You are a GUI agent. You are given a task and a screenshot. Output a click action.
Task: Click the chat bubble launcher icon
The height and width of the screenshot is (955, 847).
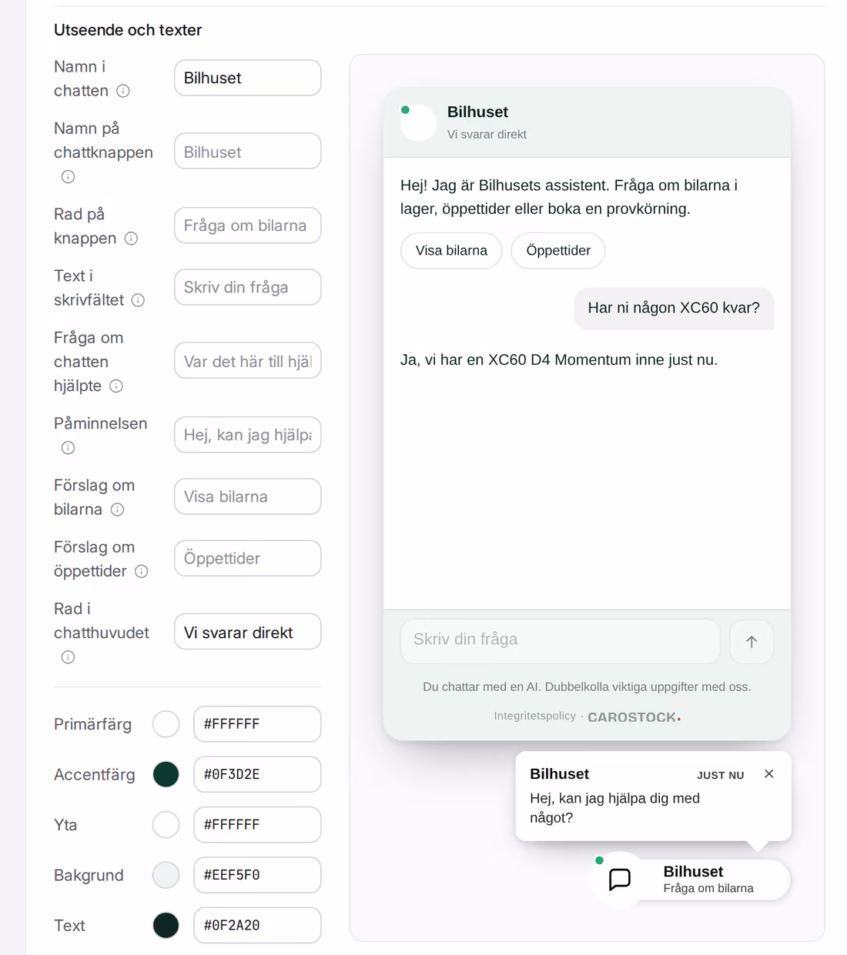620,879
